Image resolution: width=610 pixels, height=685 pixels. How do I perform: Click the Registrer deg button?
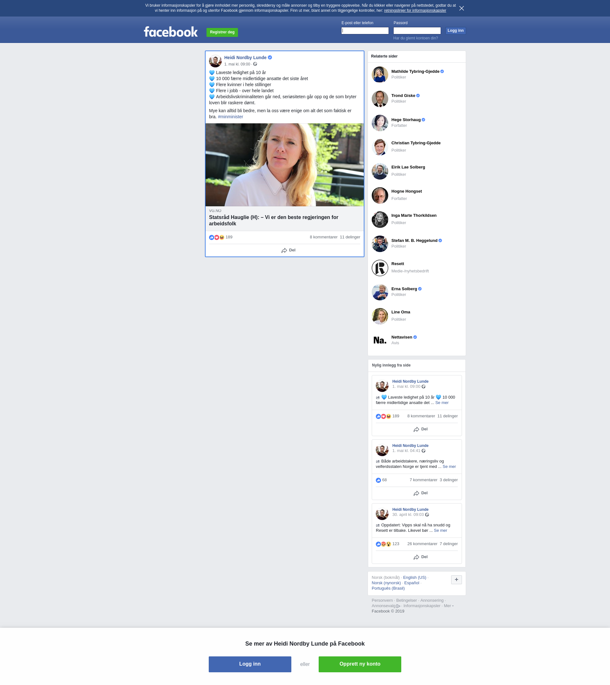(x=222, y=32)
